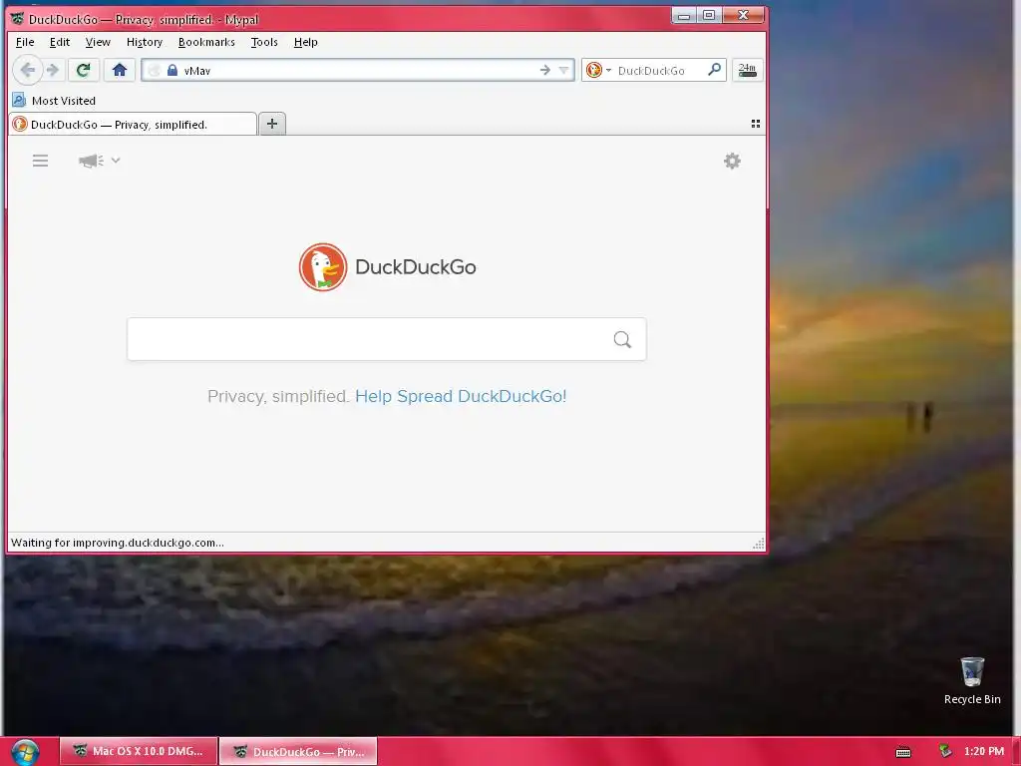Click the DuckDuckGo wordmark text
Image resolution: width=1021 pixels, height=766 pixels.
pos(416,267)
